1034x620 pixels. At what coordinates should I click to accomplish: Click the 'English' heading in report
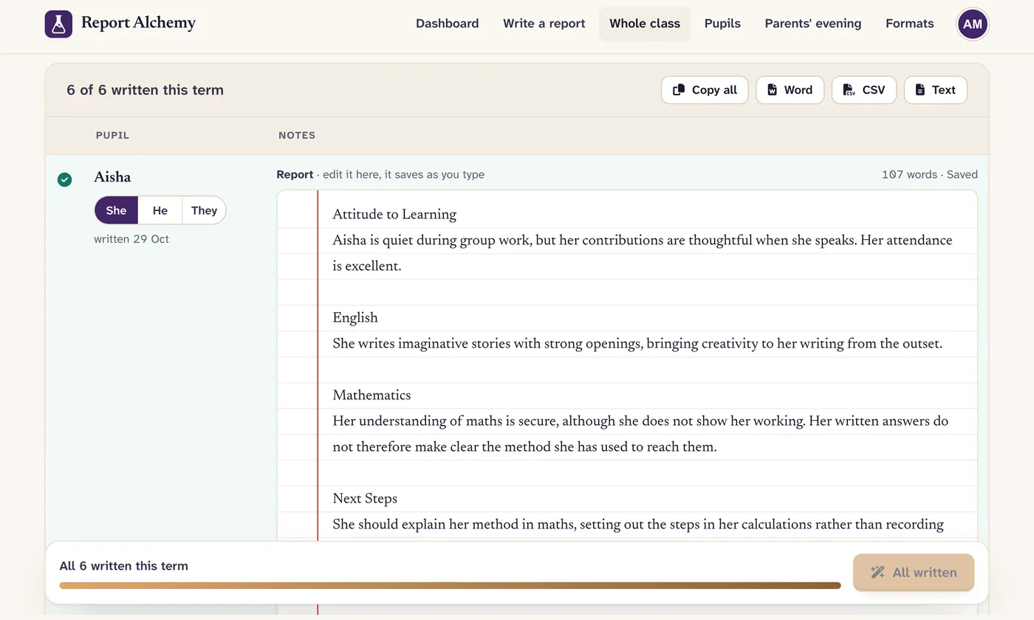pyautogui.click(x=355, y=318)
